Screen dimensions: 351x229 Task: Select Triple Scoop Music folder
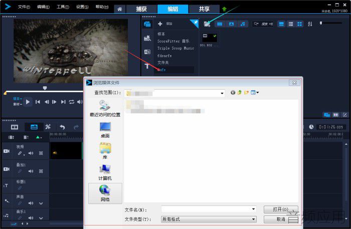click(175, 48)
